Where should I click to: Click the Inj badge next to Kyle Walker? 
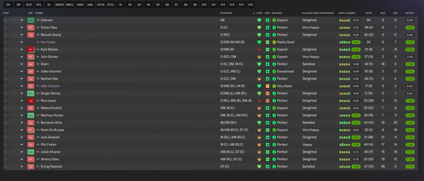coord(31,49)
